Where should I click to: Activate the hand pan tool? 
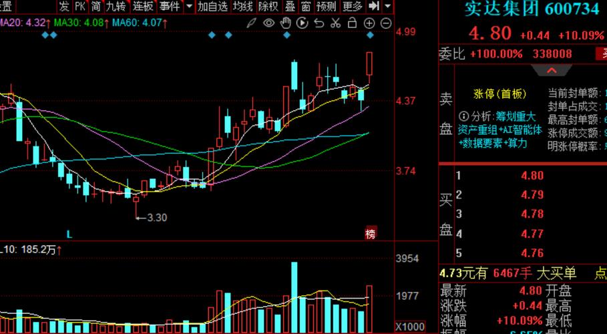click(285, 23)
